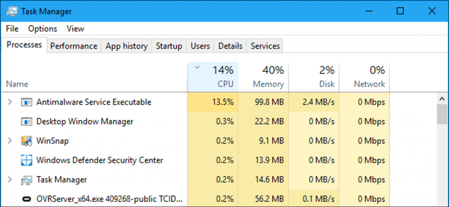The height and width of the screenshot is (207, 449).
Task: Click the Antimalware Service Executable process icon
Action: [x=27, y=102]
